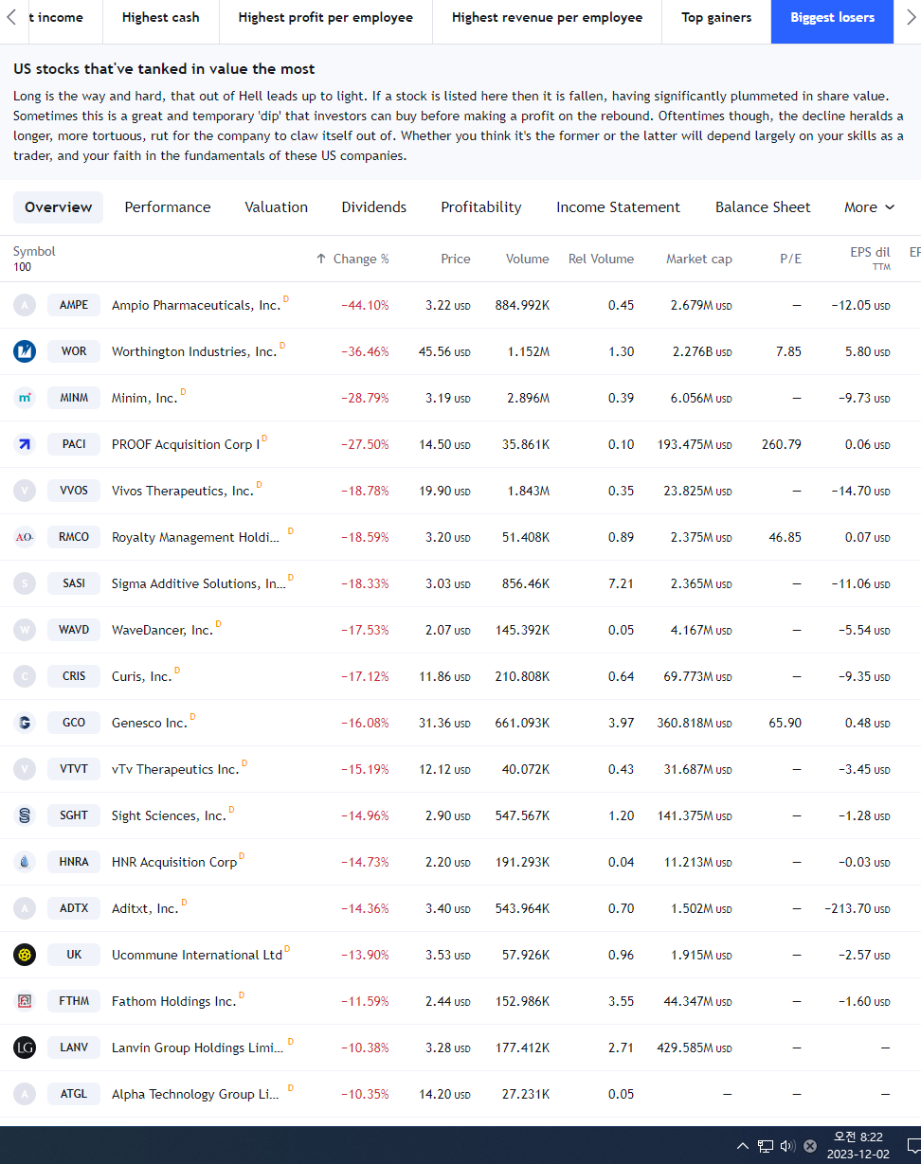921x1164 pixels.
Task: Select Highest profit per employee tab
Action: [x=326, y=18]
